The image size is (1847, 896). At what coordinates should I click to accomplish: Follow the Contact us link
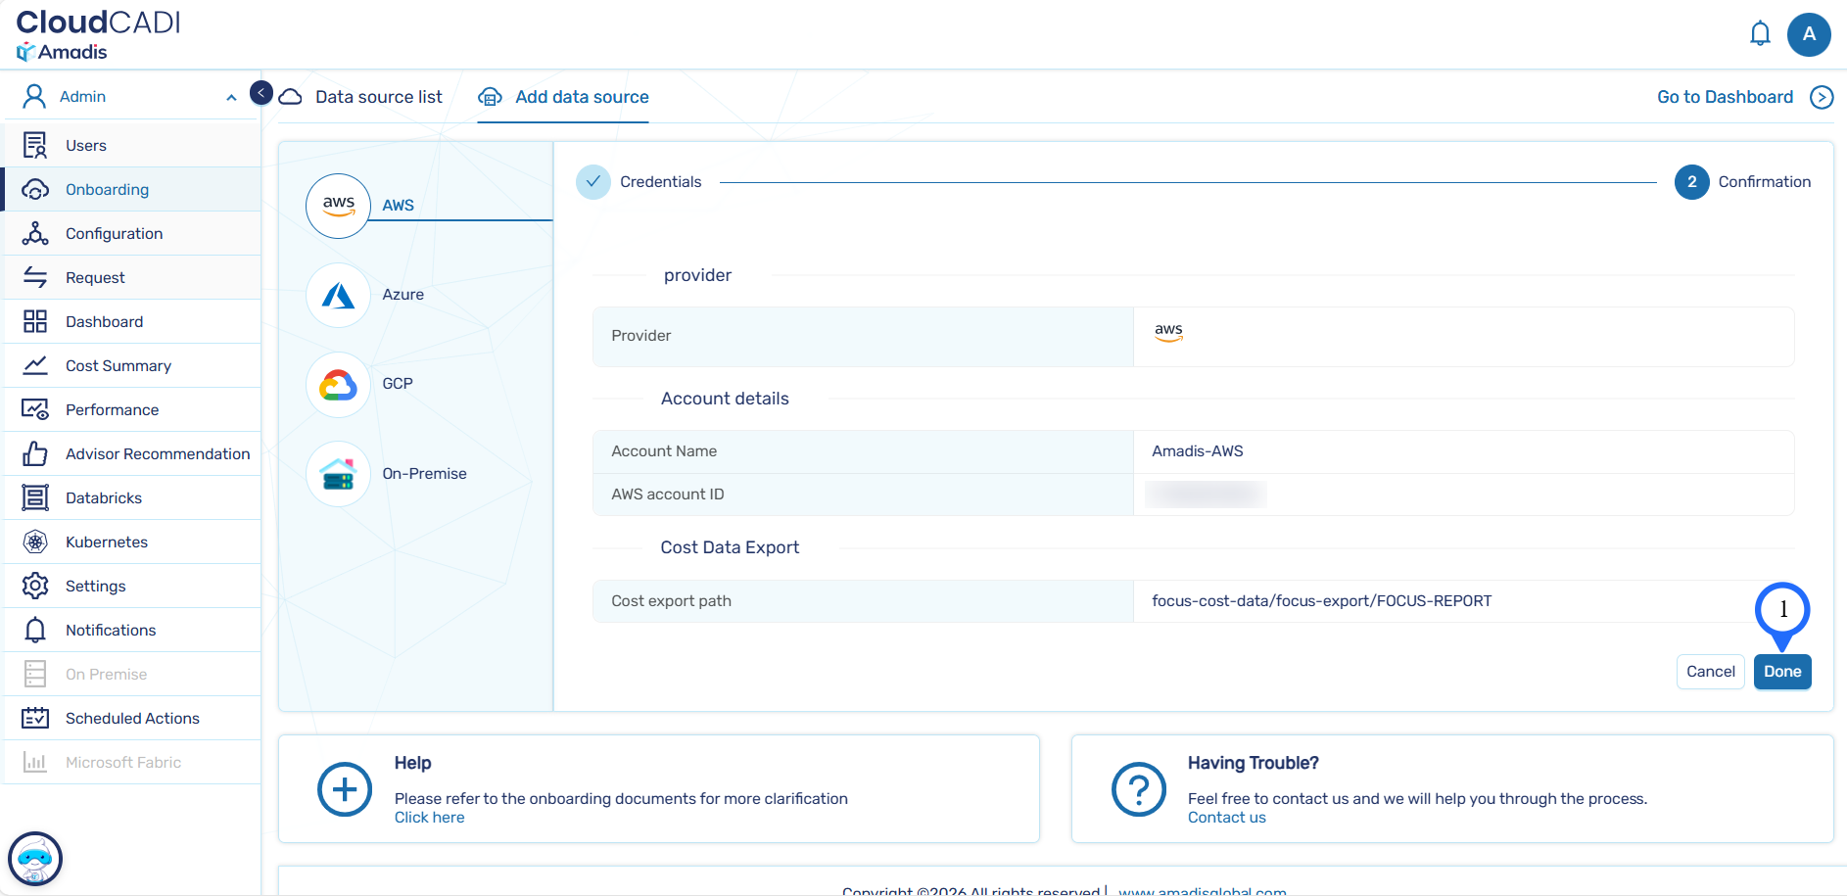click(1226, 818)
